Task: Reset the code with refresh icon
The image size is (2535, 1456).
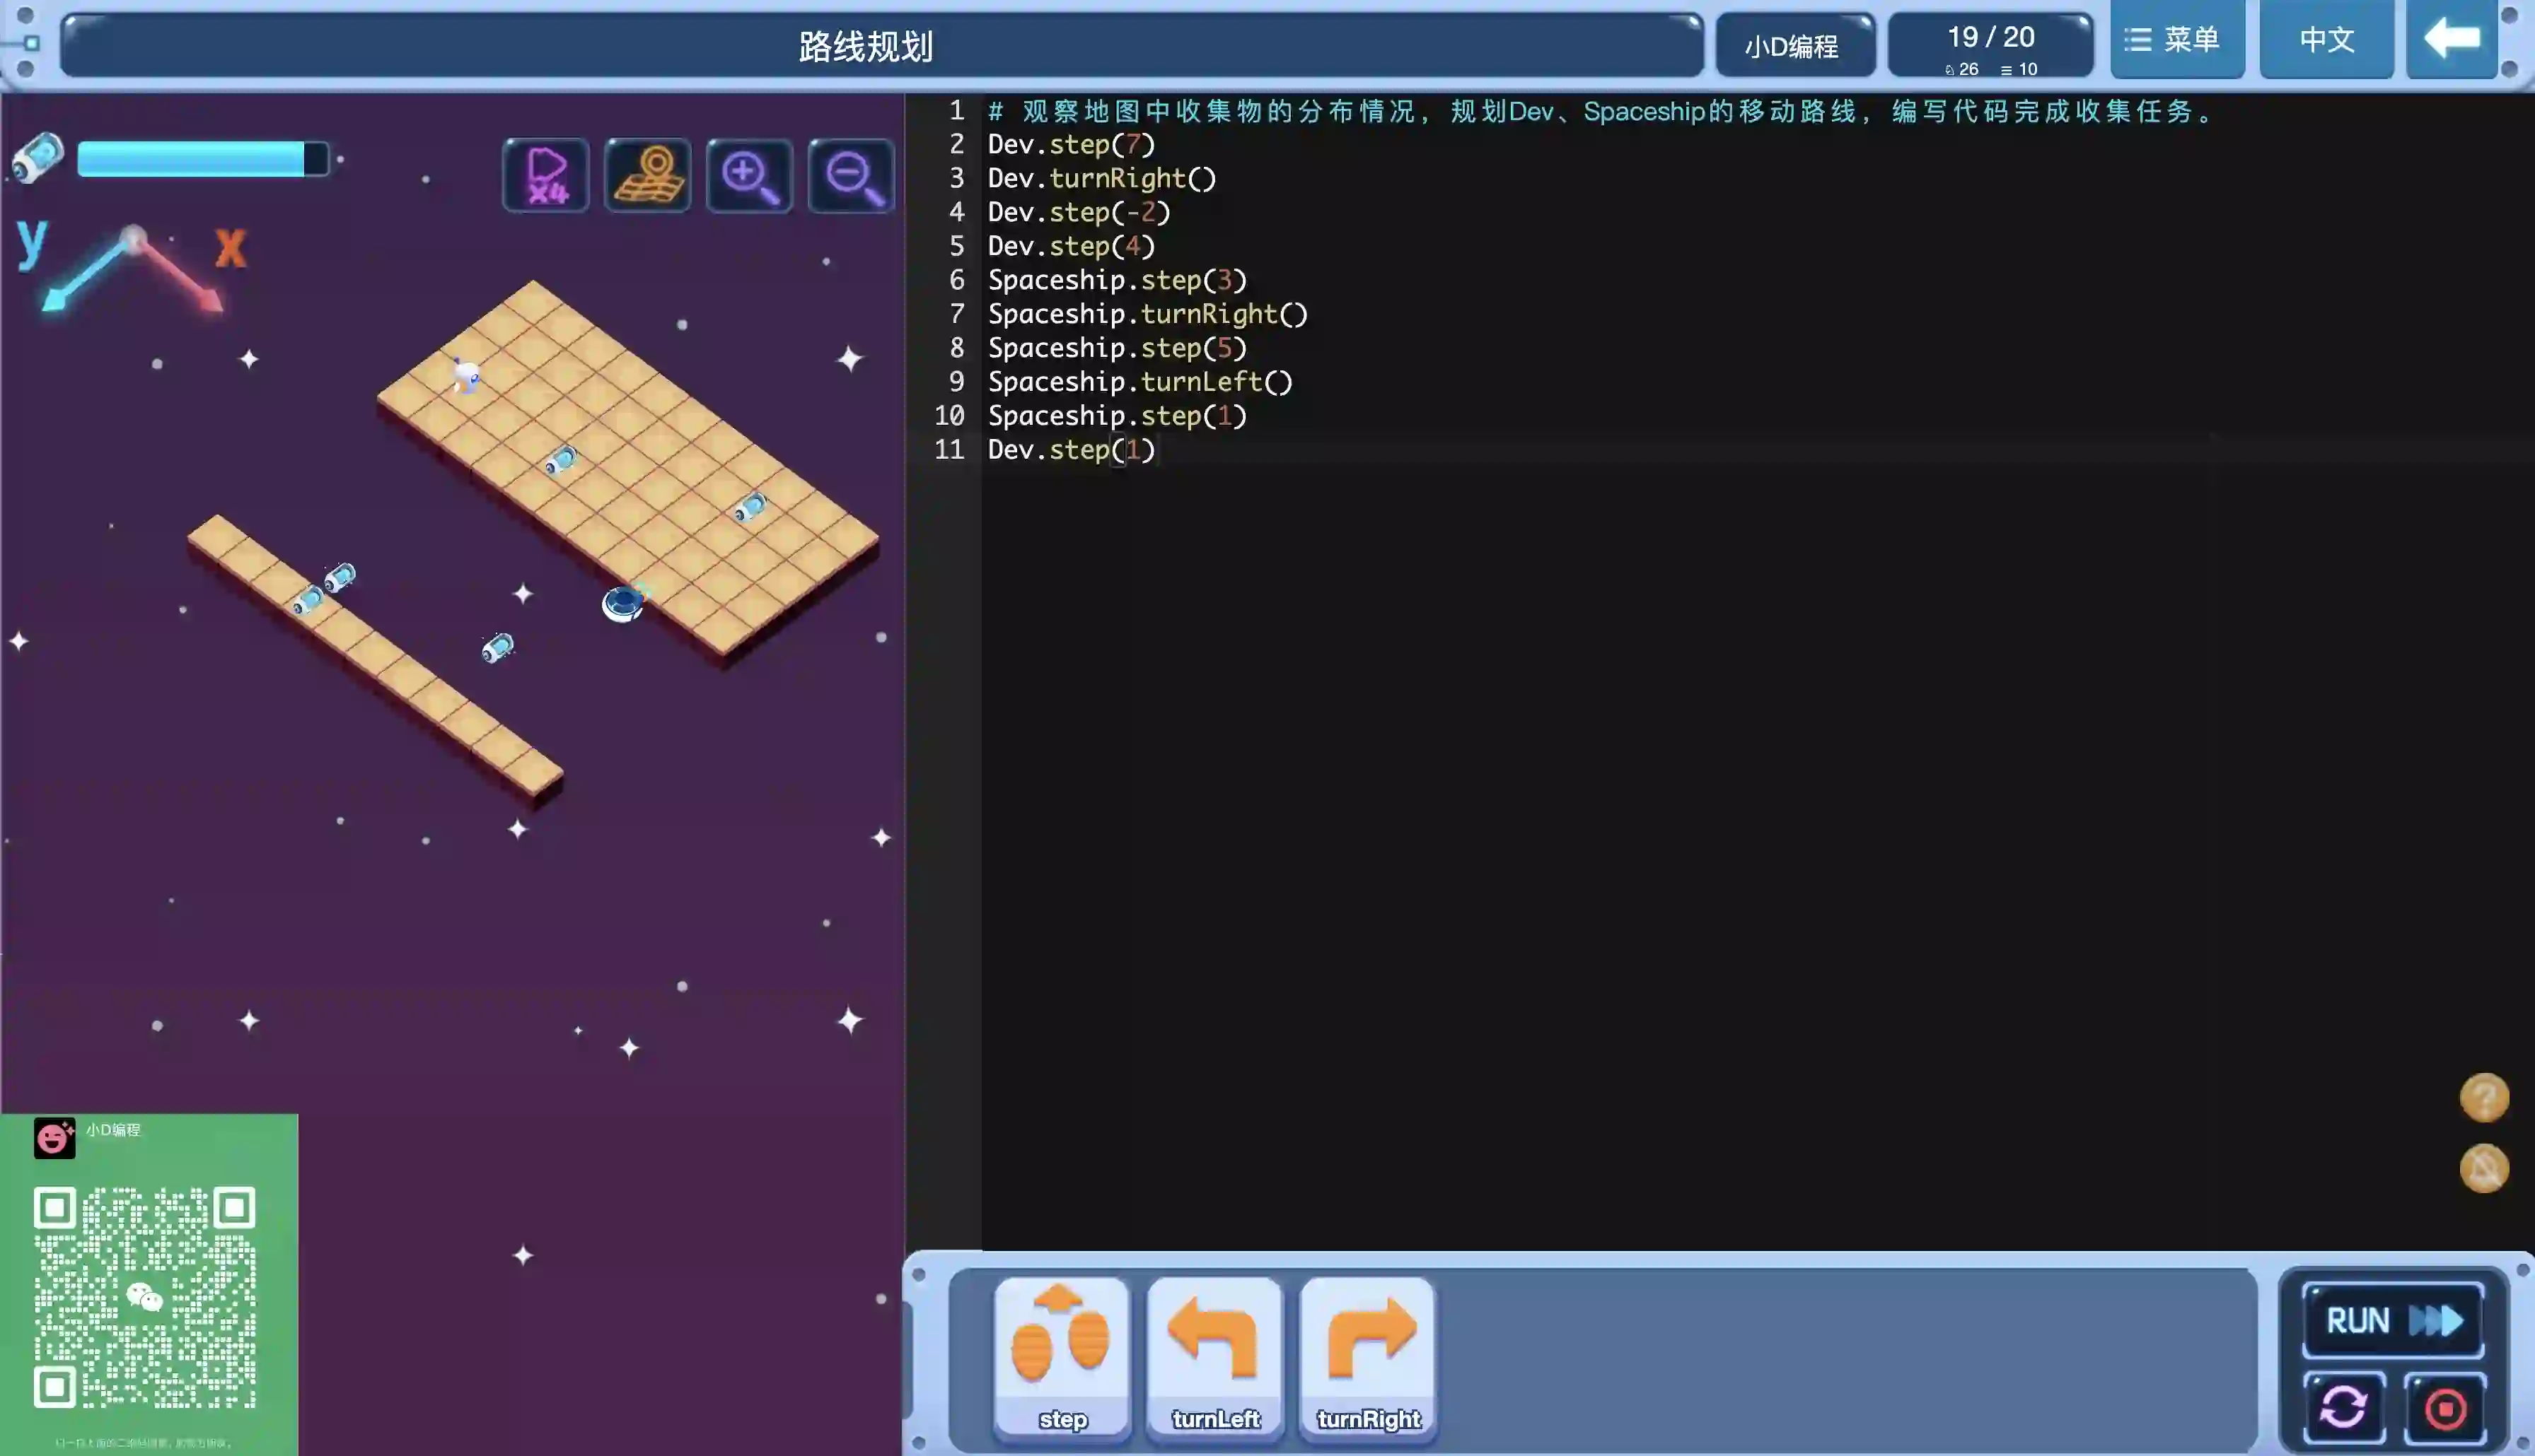Action: 2343,1408
